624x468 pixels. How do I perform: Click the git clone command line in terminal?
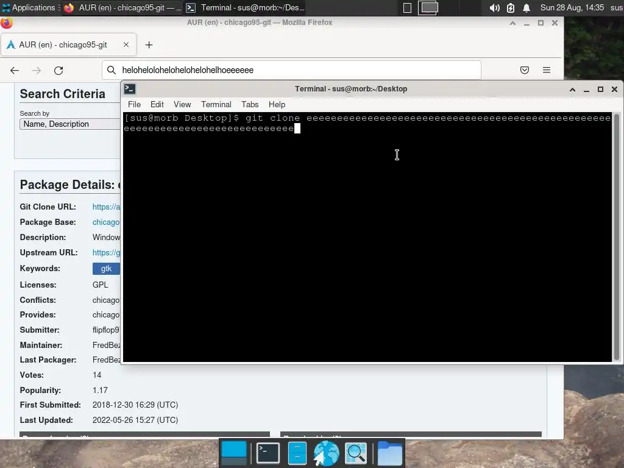pyautogui.click(x=367, y=123)
